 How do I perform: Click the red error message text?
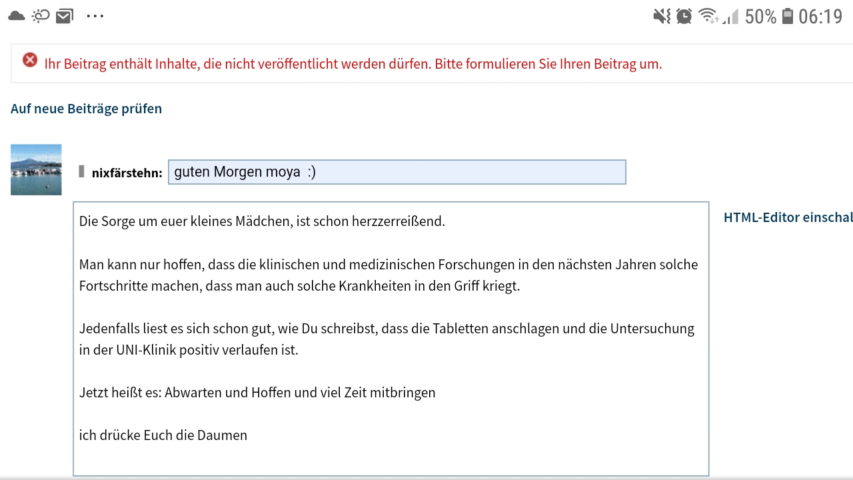[353, 64]
